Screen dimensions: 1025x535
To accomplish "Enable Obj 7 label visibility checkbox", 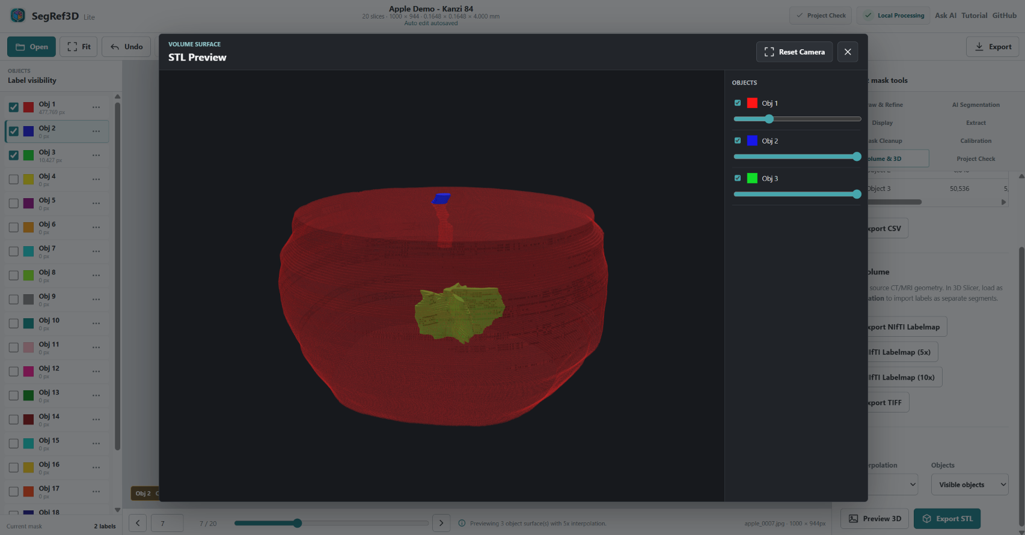I will [14, 251].
